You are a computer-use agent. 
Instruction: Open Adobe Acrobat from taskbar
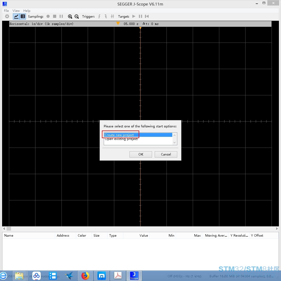[118, 276]
